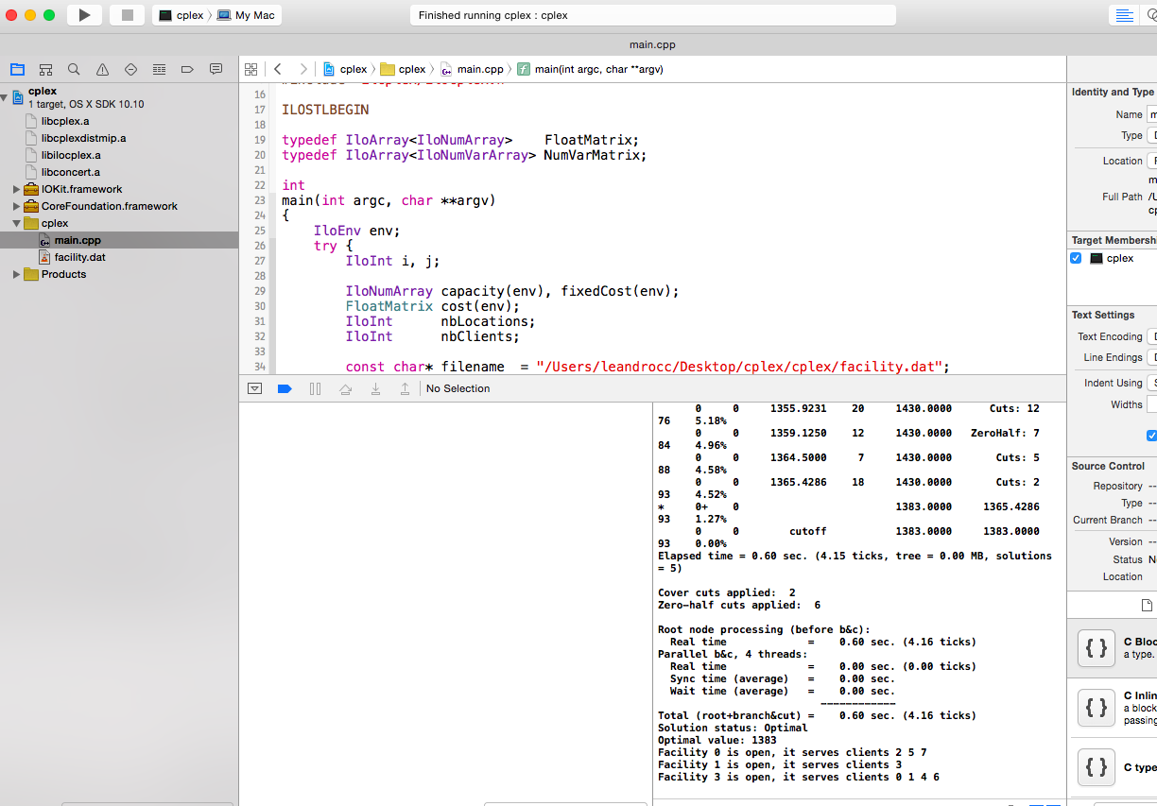Click 'Solution status: Optimal' console line
Image resolution: width=1157 pixels, height=806 pixels.
point(733,728)
